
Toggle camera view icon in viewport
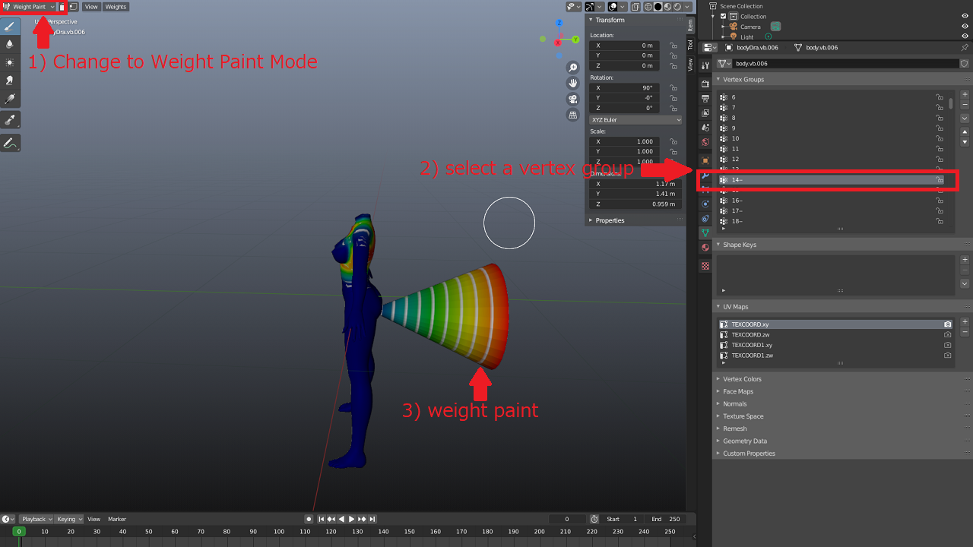click(x=573, y=100)
